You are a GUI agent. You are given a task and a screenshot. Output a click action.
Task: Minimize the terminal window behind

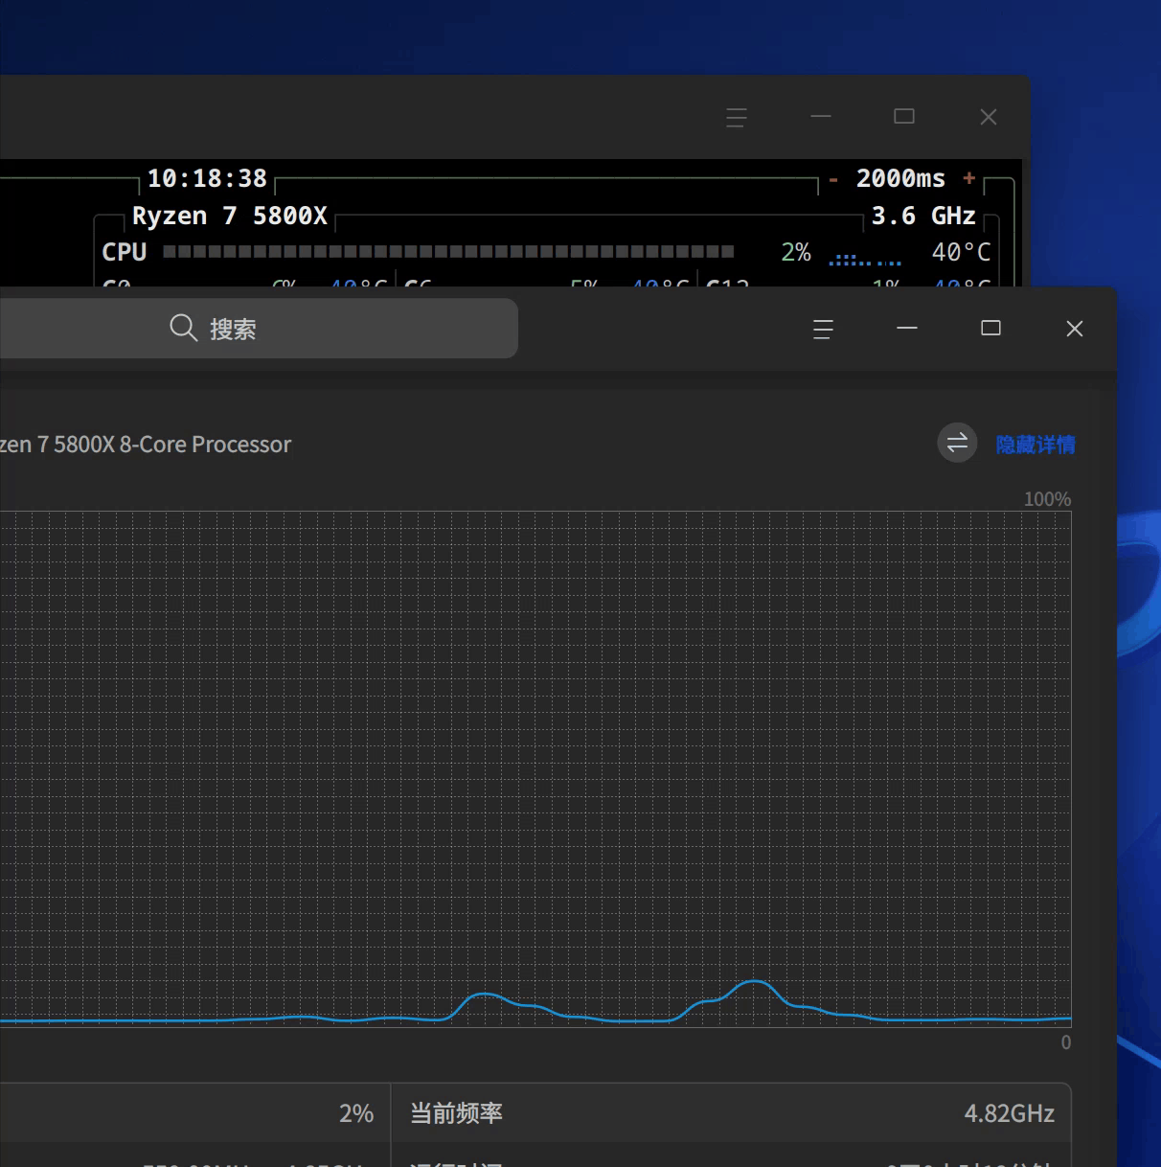pyautogui.click(x=821, y=117)
